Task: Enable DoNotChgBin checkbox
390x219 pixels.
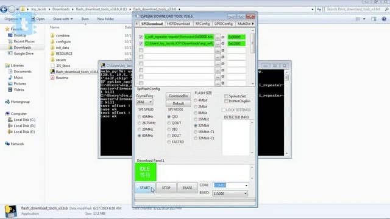Action: (x=226, y=101)
